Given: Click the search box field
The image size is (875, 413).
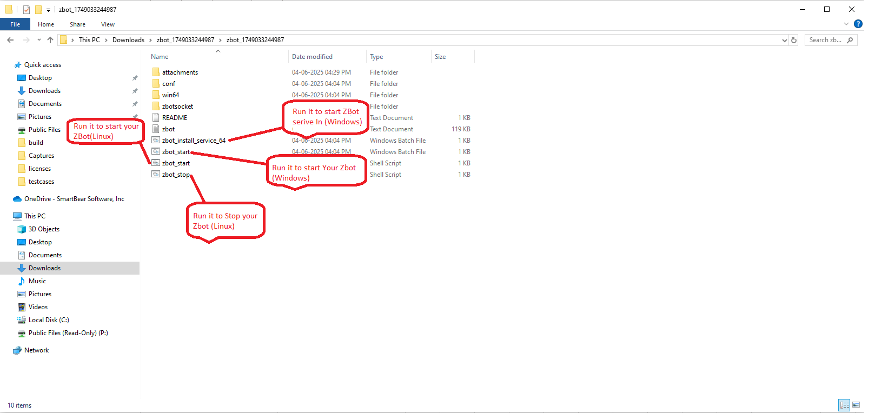Looking at the screenshot, I should [825, 40].
